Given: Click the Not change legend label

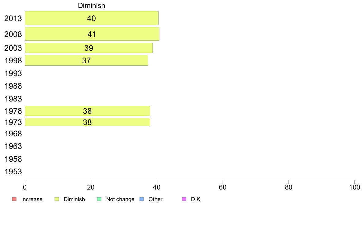Looking at the screenshot, I should pos(120,199).
